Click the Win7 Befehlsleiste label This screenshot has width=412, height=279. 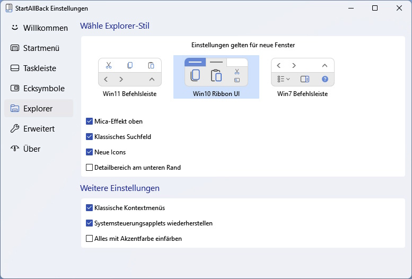coord(302,94)
